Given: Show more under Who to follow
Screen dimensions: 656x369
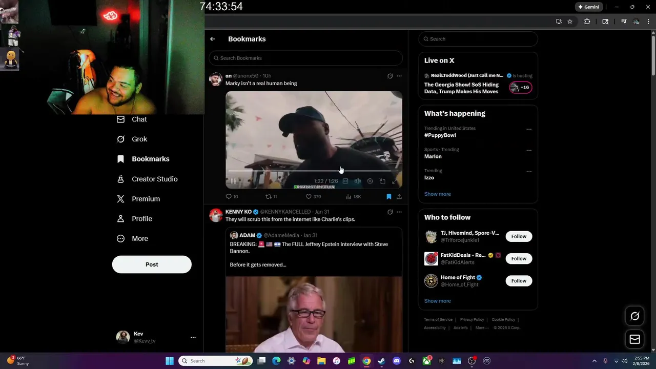Looking at the screenshot, I should [438, 301].
